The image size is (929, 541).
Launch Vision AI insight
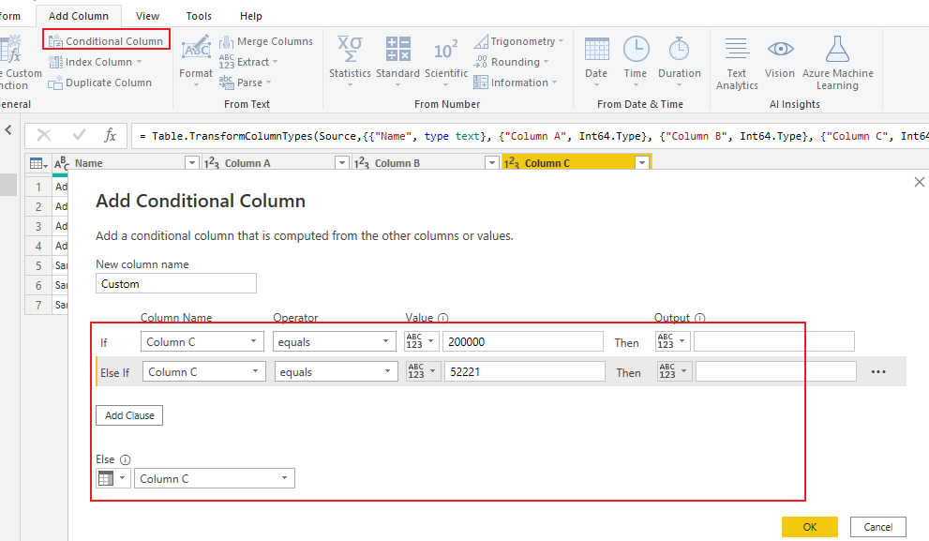pyautogui.click(x=780, y=58)
